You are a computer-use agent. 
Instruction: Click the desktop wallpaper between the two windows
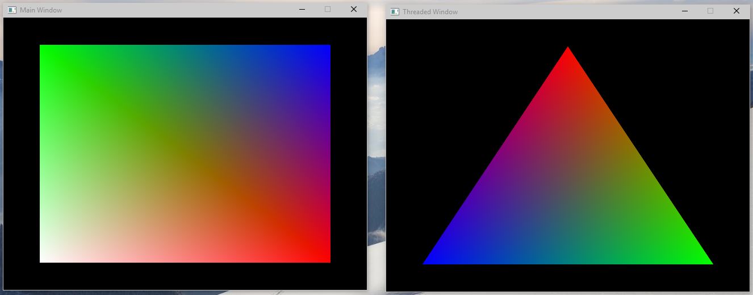click(x=376, y=170)
